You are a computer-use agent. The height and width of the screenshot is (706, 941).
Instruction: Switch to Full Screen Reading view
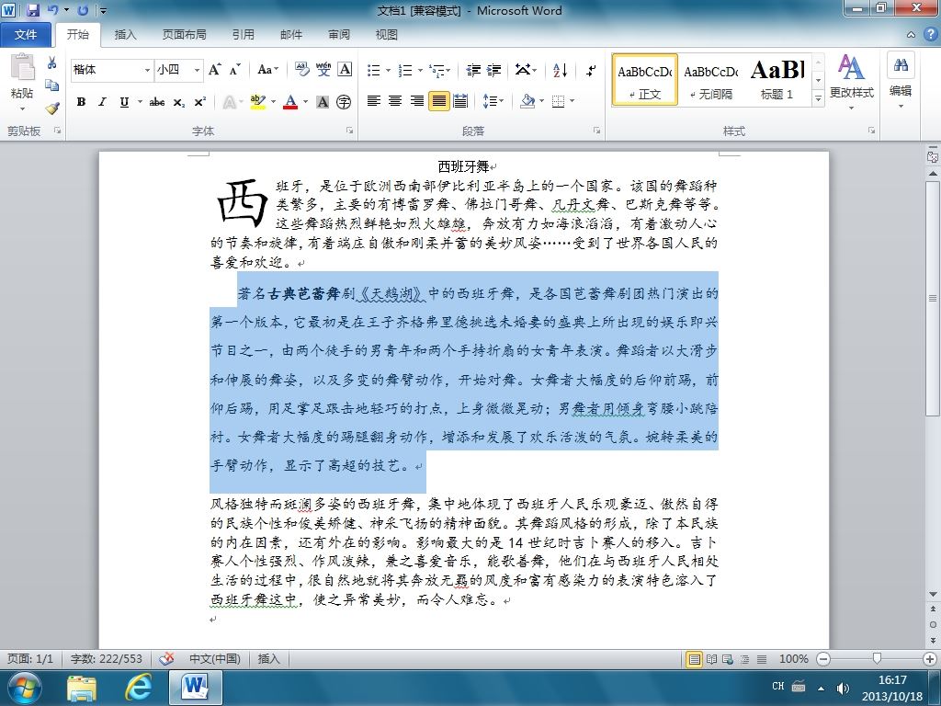click(x=712, y=659)
